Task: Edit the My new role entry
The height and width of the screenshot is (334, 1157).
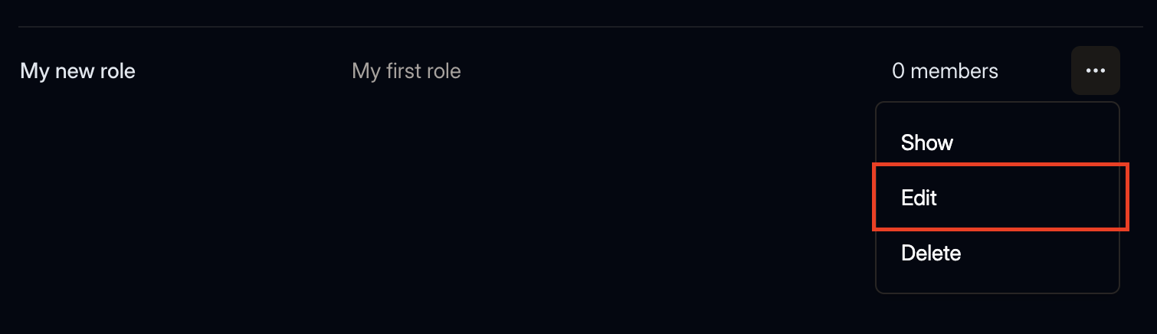Action: pyautogui.click(x=919, y=198)
